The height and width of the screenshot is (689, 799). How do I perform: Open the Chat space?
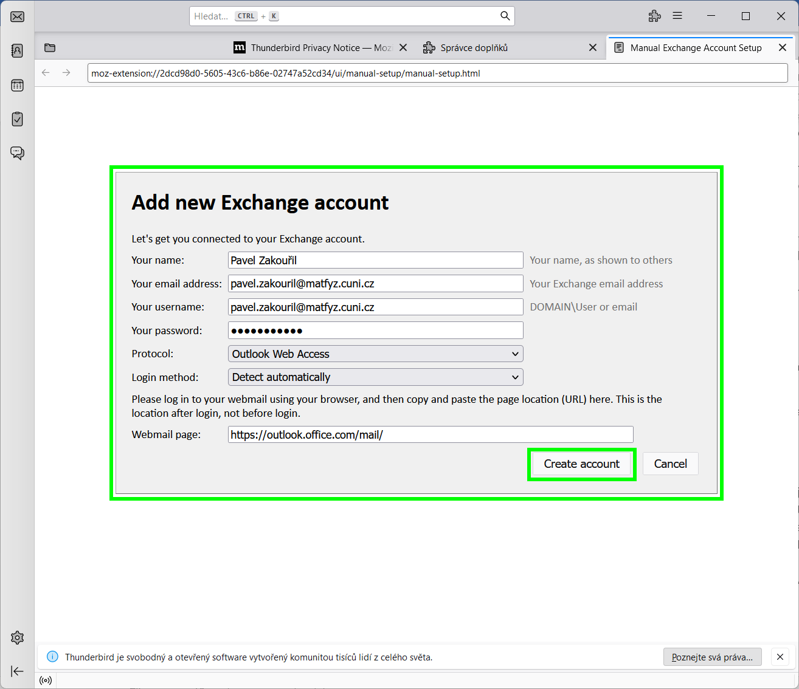coord(18,153)
